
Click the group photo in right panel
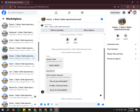[122, 21]
